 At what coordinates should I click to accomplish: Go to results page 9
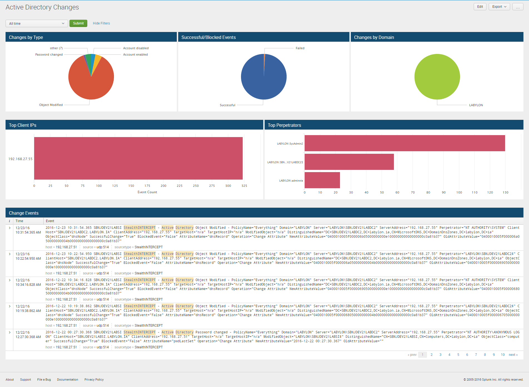494,355
